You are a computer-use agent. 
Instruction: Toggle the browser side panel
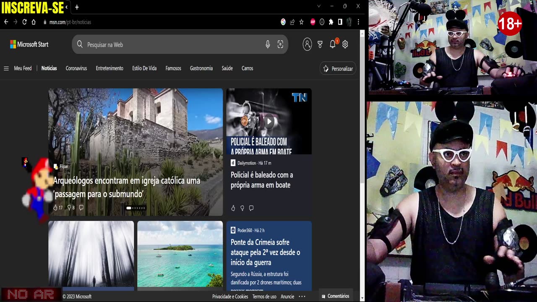(x=340, y=22)
